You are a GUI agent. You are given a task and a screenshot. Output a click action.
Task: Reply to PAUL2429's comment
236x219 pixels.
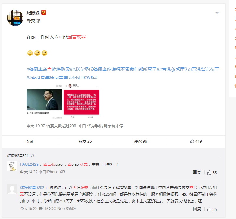click(197, 172)
